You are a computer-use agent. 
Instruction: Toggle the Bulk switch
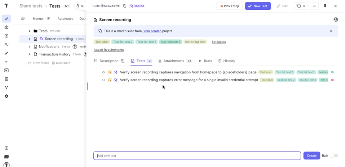334,156
